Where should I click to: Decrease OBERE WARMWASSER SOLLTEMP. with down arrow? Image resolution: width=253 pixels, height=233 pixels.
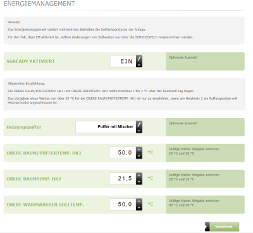(x=139, y=208)
